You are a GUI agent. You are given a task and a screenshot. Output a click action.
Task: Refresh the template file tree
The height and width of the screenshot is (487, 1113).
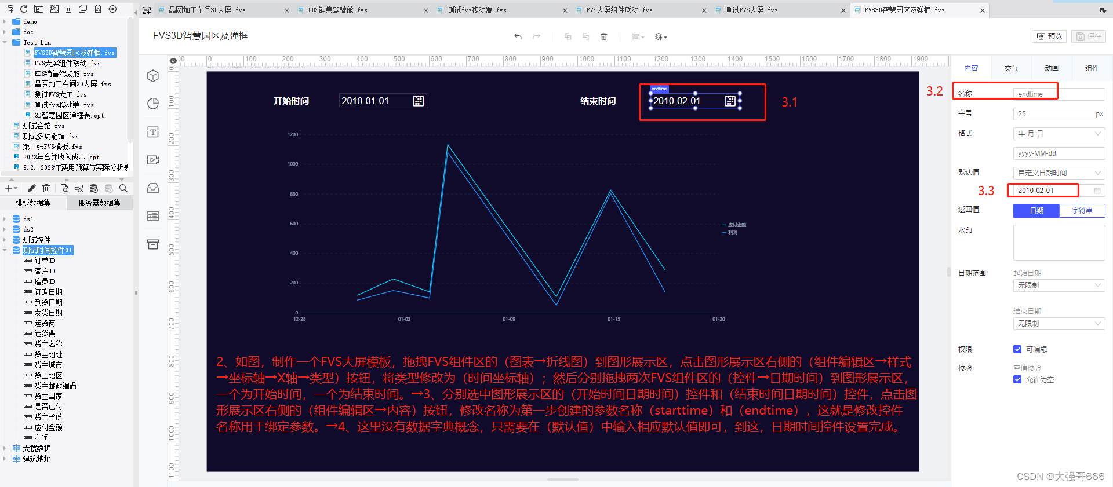(24, 9)
